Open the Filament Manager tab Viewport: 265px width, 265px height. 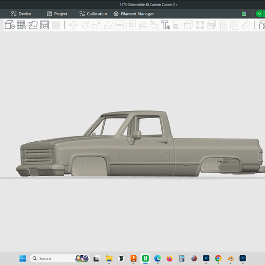[134, 14]
